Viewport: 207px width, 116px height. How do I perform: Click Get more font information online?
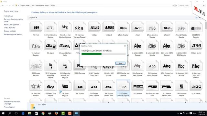pos(13,20)
